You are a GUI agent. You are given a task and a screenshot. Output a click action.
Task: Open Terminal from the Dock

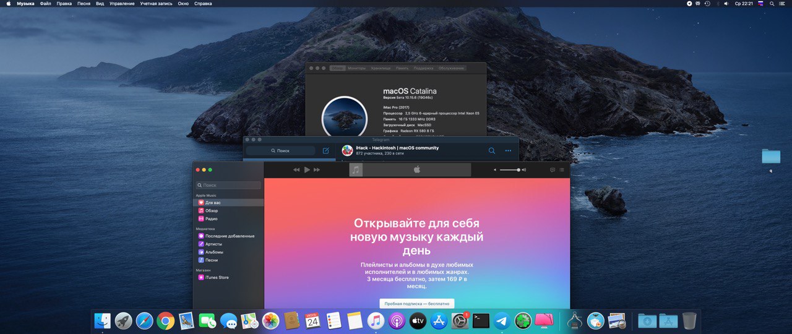coord(481,320)
